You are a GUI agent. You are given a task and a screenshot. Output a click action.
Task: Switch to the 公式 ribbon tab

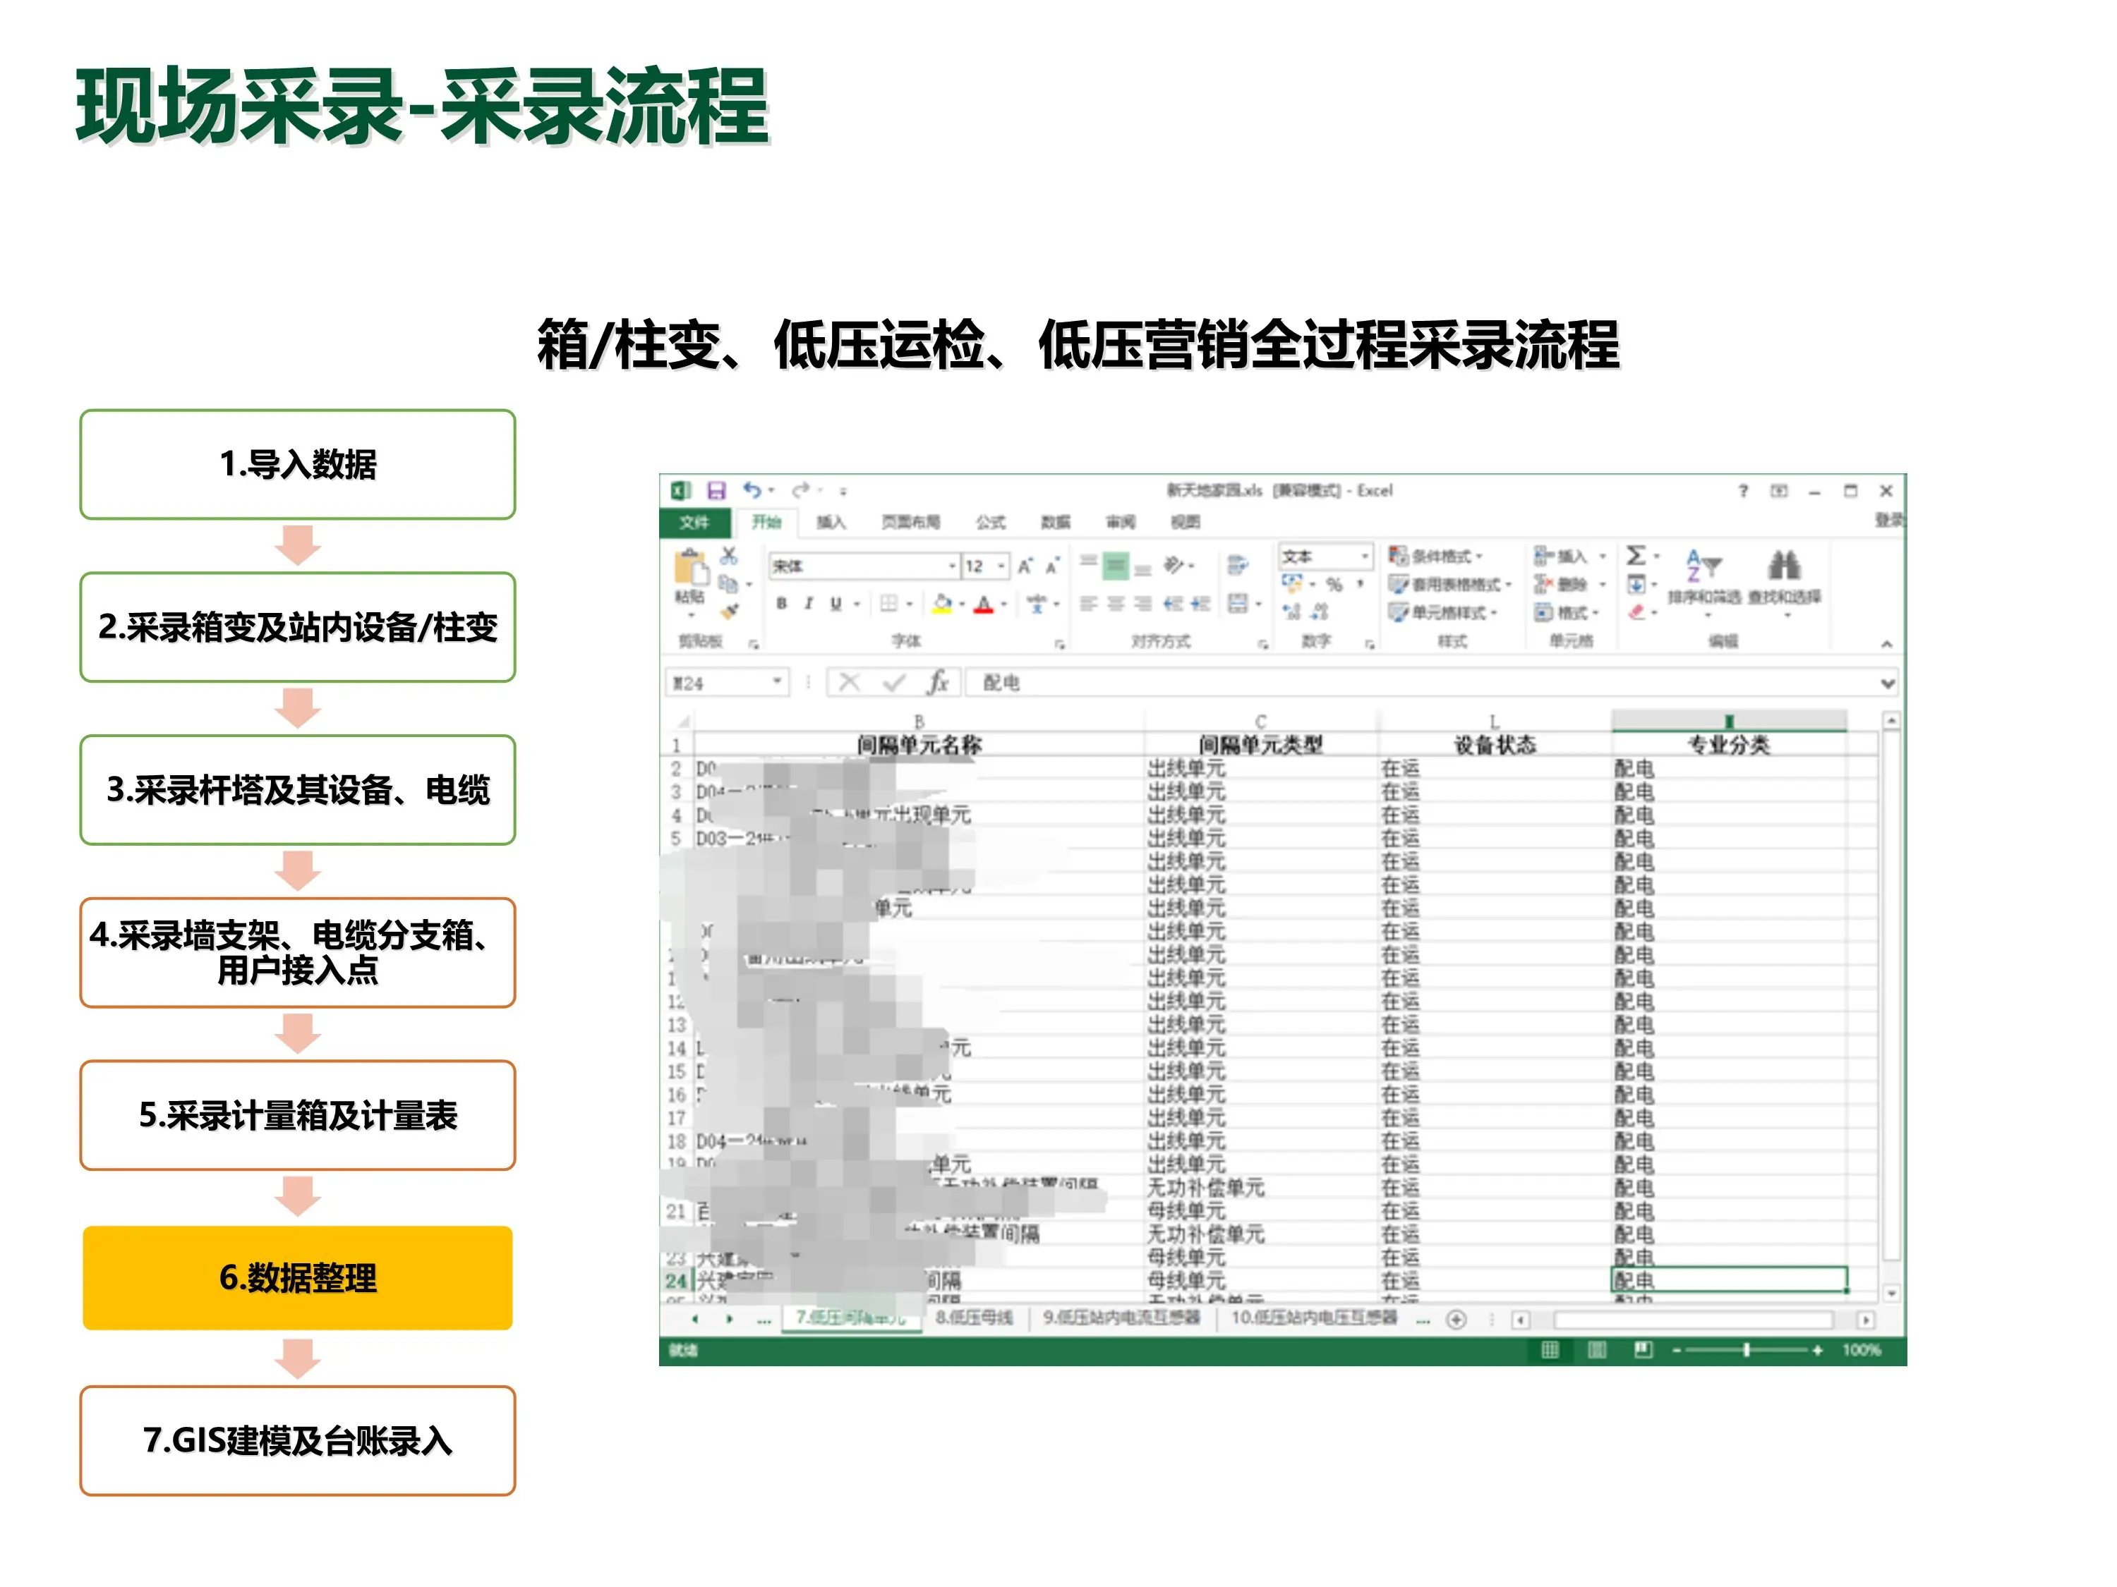(x=991, y=523)
